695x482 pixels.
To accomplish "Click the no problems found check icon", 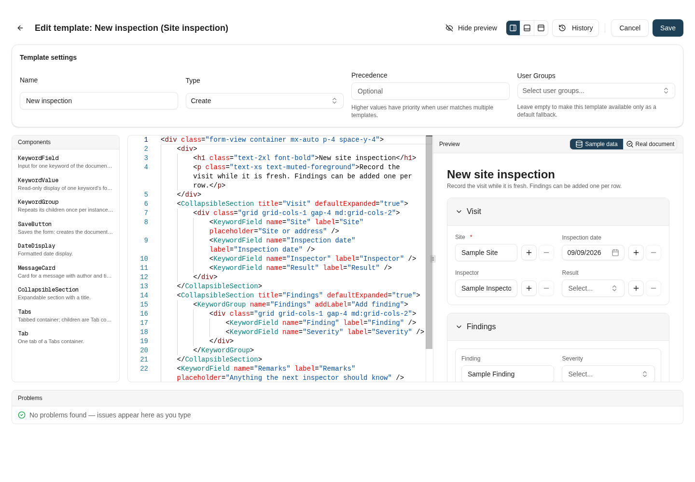I will (x=22, y=415).
